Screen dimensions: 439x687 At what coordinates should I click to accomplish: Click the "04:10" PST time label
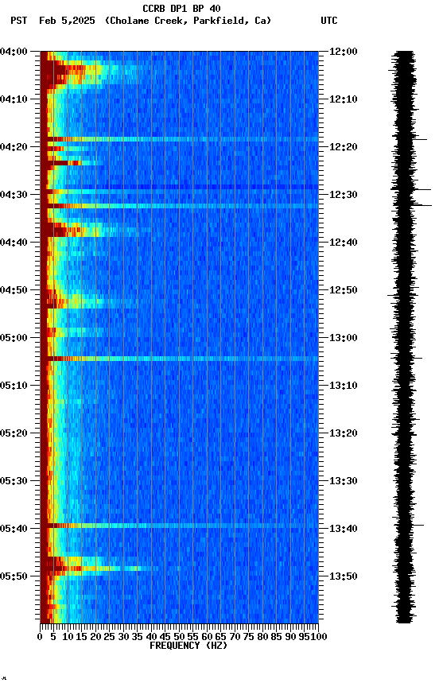tap(14, 99)
